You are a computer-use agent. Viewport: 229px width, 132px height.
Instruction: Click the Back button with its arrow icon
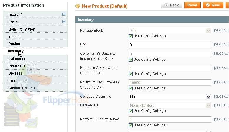[171, 5]
